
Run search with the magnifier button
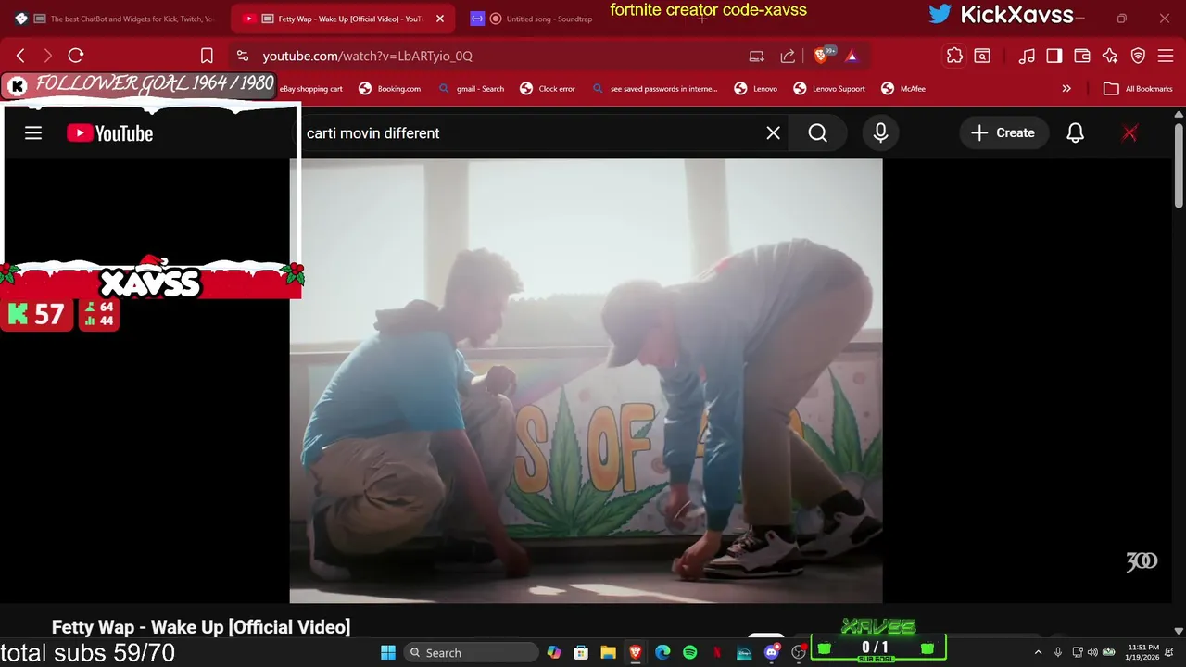coord(817,132)
